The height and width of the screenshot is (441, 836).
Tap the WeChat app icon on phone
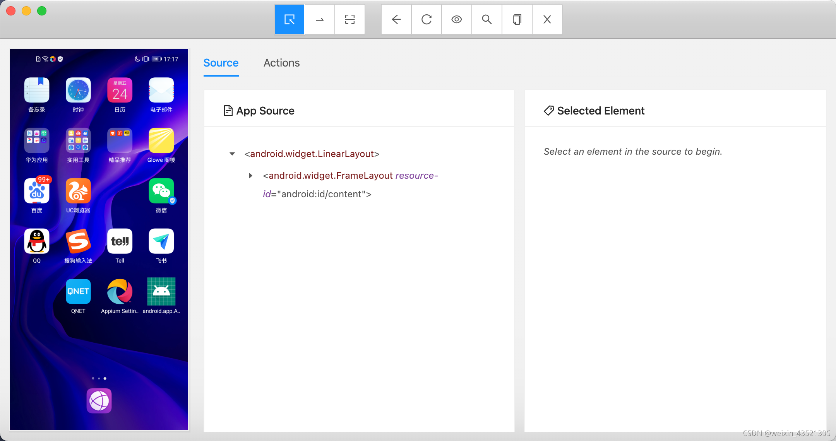pyautogui.click(x=161, y=191)
